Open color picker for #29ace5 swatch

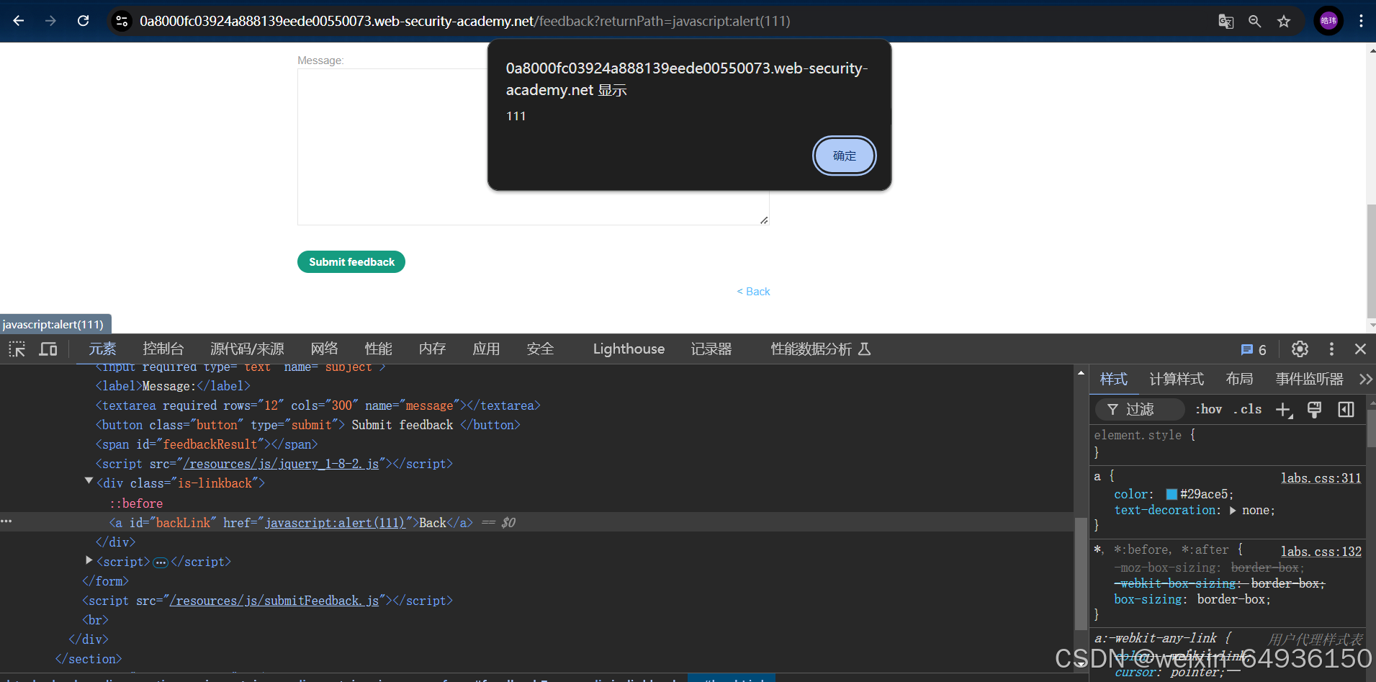pyautogui.click(x=1172, y=494)
